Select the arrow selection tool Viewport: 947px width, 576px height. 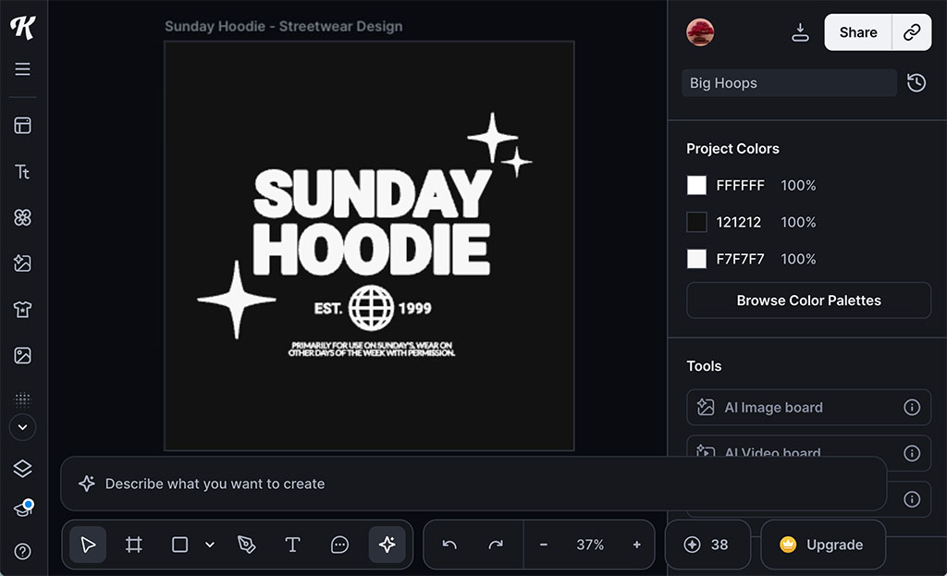[x=88, y=545]
